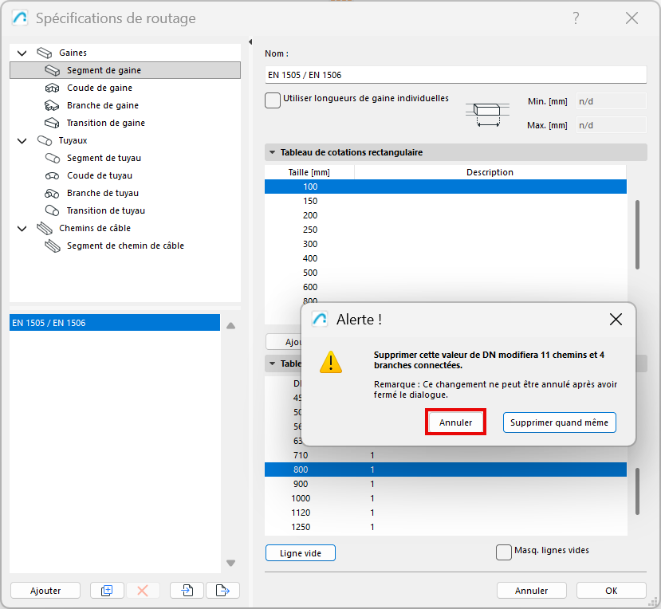Open help with question mark icon
This screenshot has width=661, height=609.
click(576, 18)
